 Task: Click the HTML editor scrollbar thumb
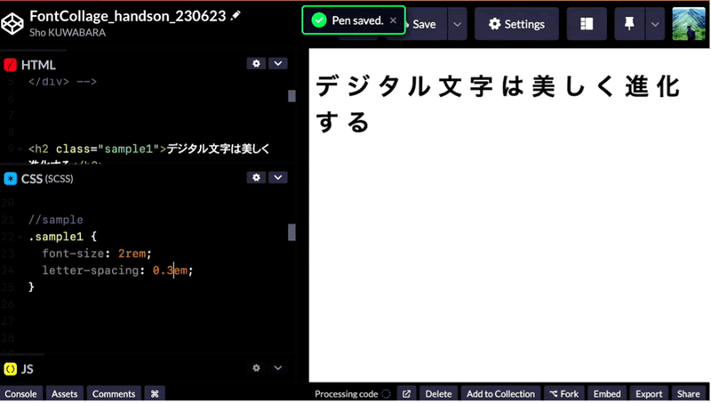coord(292,96)
